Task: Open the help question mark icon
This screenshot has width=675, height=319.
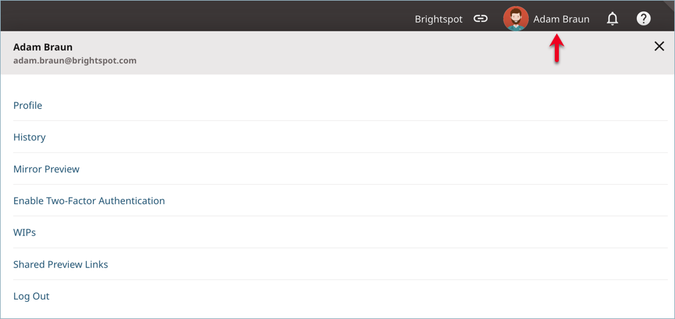Action: [644, 19]
